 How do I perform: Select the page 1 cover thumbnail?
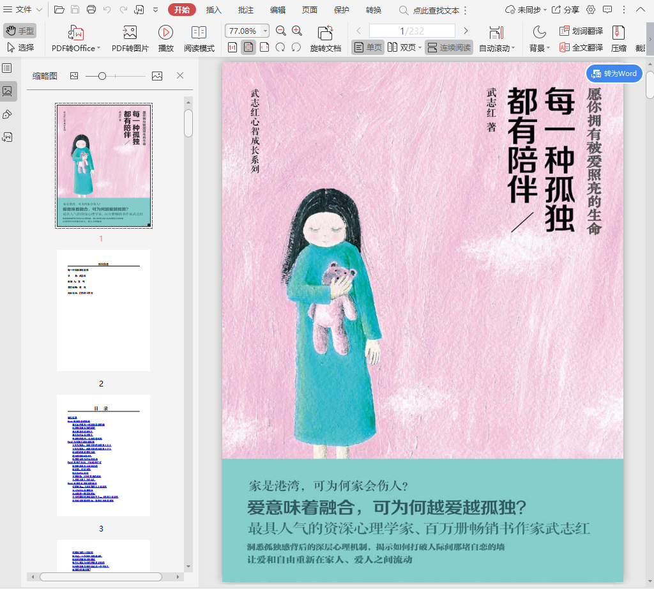pyautogui.click(x=103, y=165)
